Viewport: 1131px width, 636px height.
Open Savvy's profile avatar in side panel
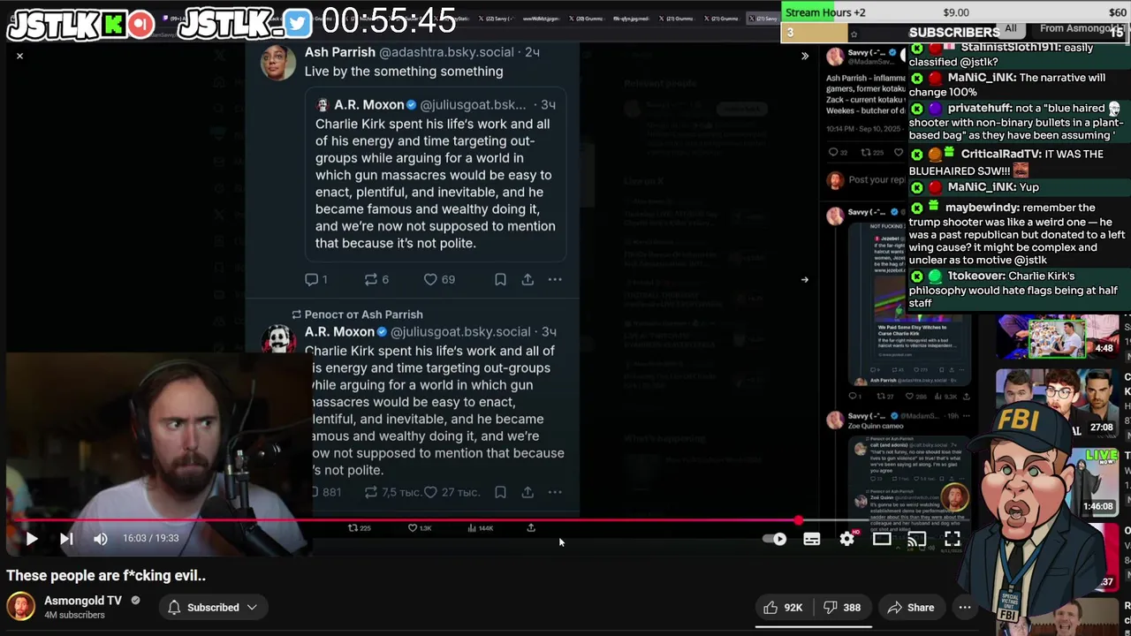point(835,57)
